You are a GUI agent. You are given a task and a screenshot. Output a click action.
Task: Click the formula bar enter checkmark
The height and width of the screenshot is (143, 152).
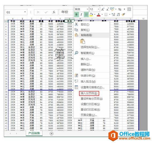tap(46, 12)
